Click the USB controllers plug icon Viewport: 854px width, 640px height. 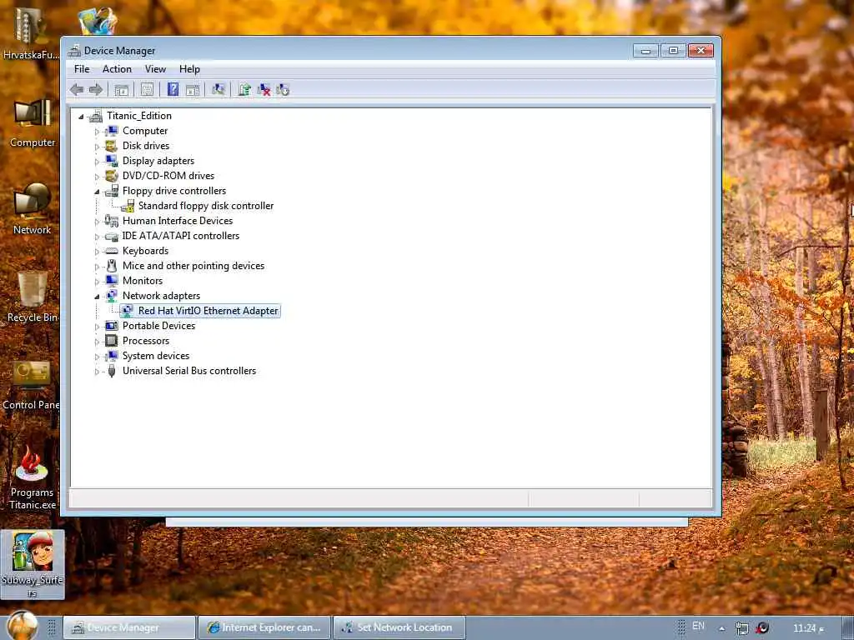pos(112,371)
